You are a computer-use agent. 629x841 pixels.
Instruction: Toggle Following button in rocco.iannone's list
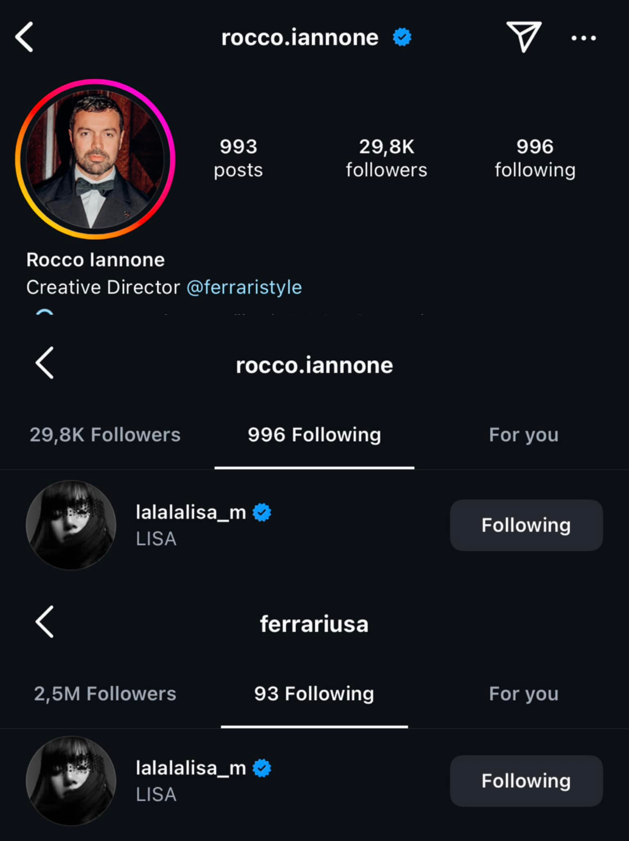point(526,525)
